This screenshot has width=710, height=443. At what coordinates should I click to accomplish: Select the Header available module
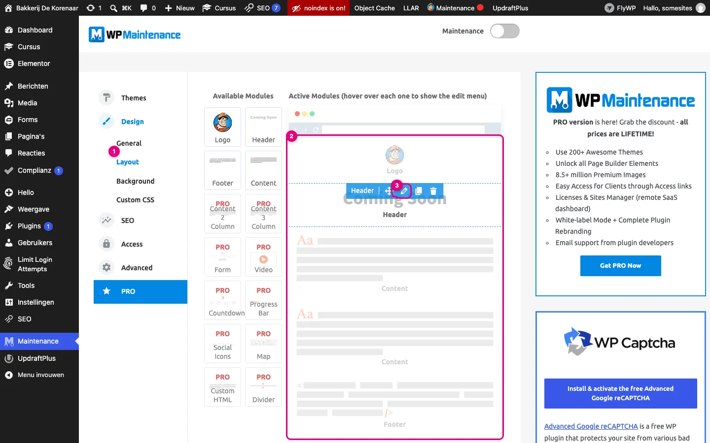(264, 127)
